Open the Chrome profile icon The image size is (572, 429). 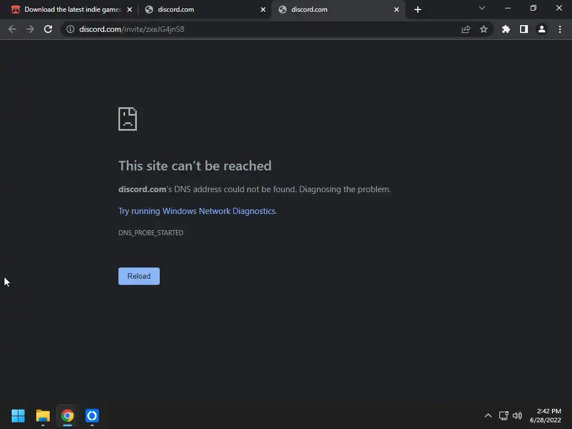542,29
